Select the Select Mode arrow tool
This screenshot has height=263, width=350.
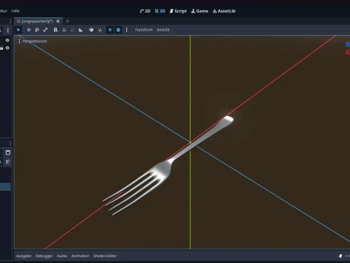18,30
